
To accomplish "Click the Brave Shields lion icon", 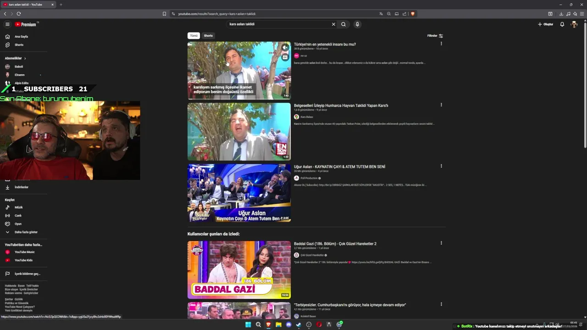I will (412, 14).
